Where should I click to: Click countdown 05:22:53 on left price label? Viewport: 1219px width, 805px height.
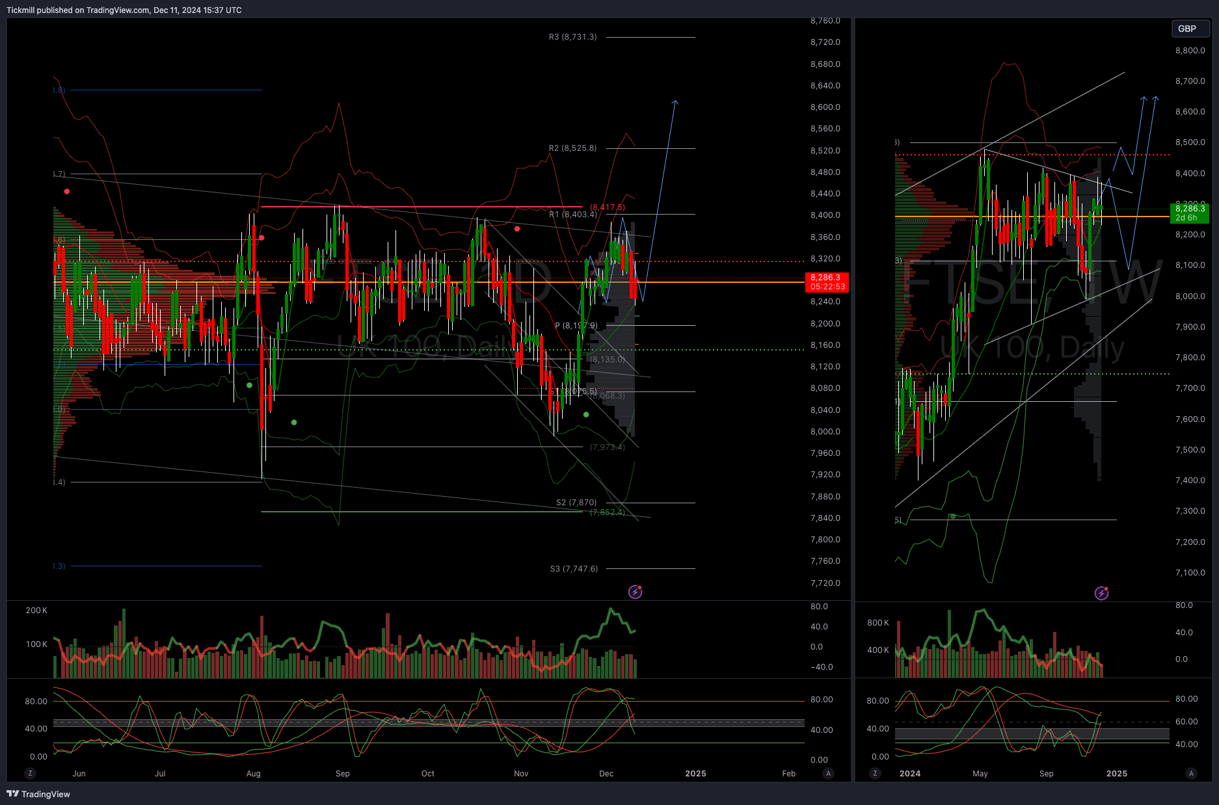click(x=827, y=287)
